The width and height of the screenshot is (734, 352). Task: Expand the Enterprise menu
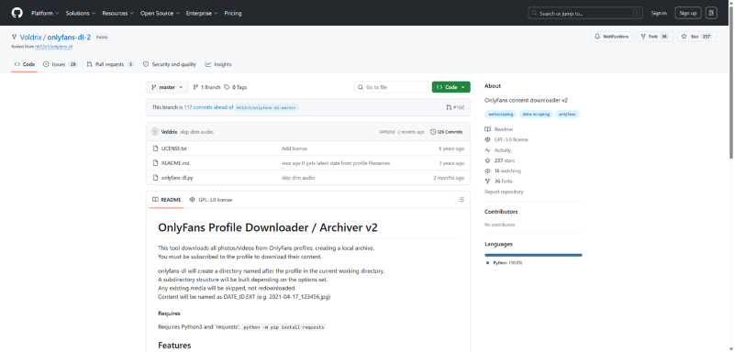pos(202,13)
